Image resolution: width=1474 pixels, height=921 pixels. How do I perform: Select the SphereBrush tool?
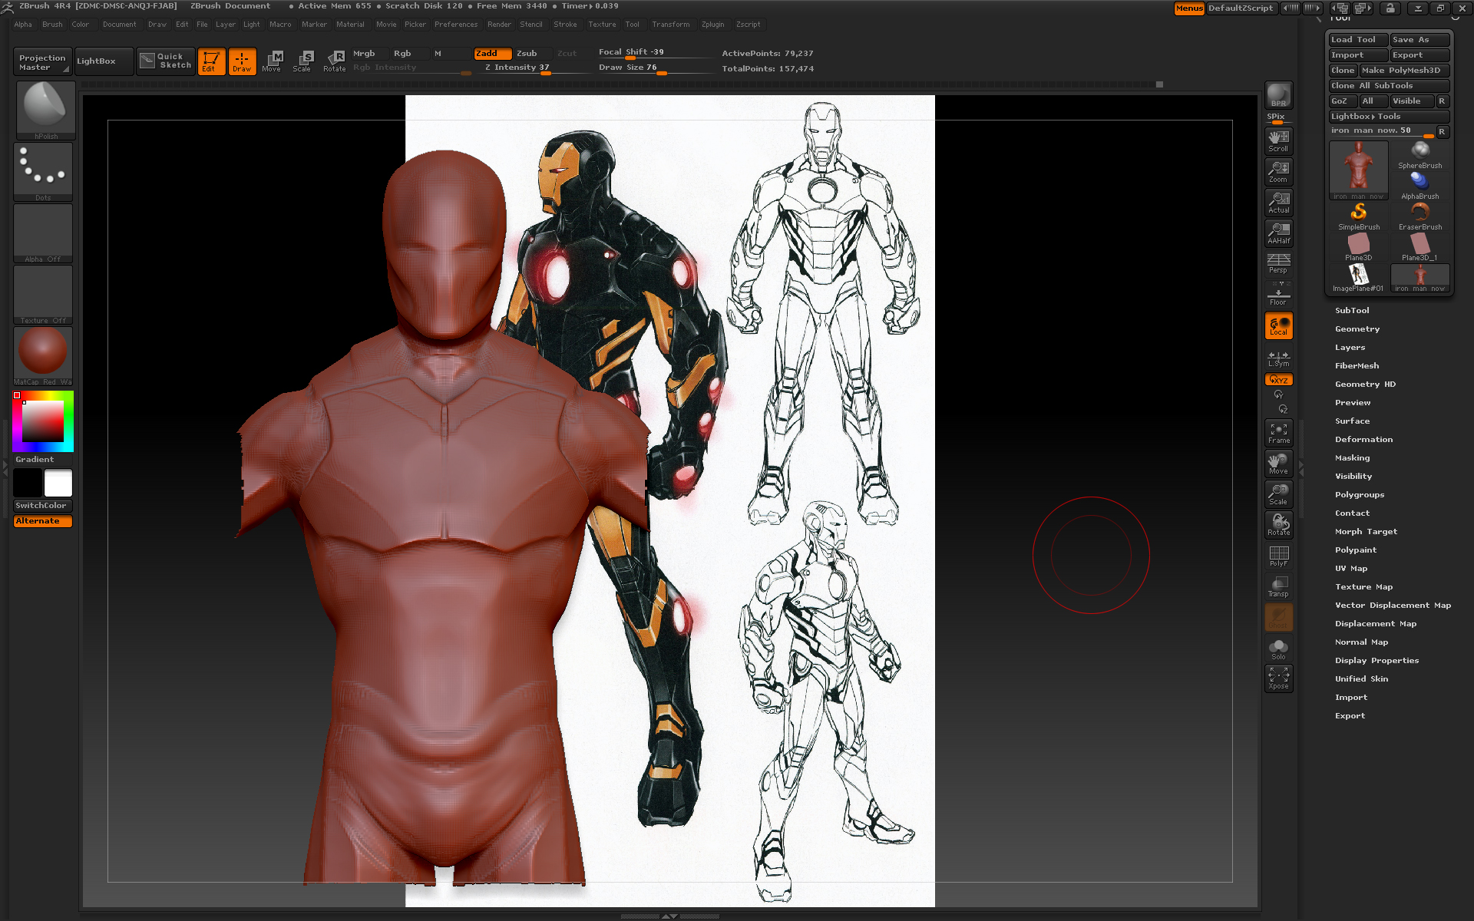tap(1419, 154)
